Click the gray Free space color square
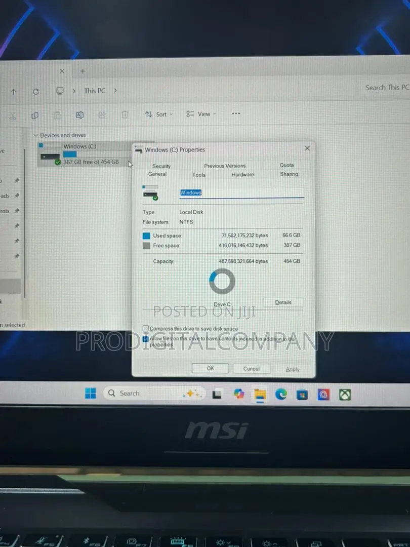Image resolution: width=410 pixels, height=547 pixels. coord(146,246)
